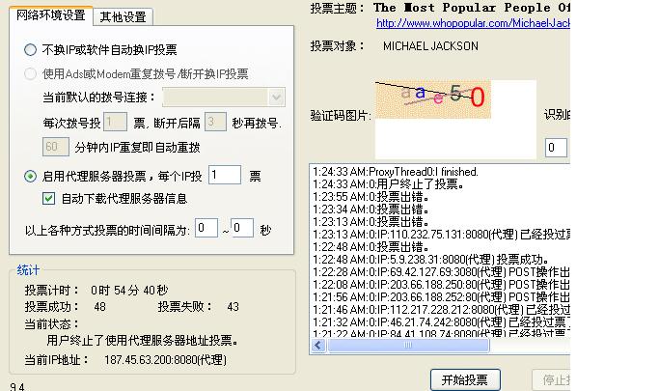
Task: Click current IP 187.45.63.200:8080(代理)
Action: (165, 360)
